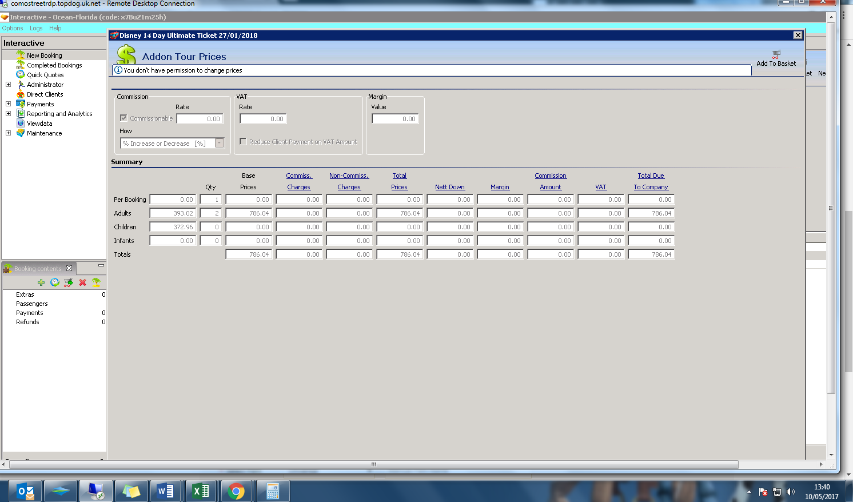Click the Maintenance icon in the tree
Image resolution: width=853 pixels, height=502 pixels.
(21, 133)
